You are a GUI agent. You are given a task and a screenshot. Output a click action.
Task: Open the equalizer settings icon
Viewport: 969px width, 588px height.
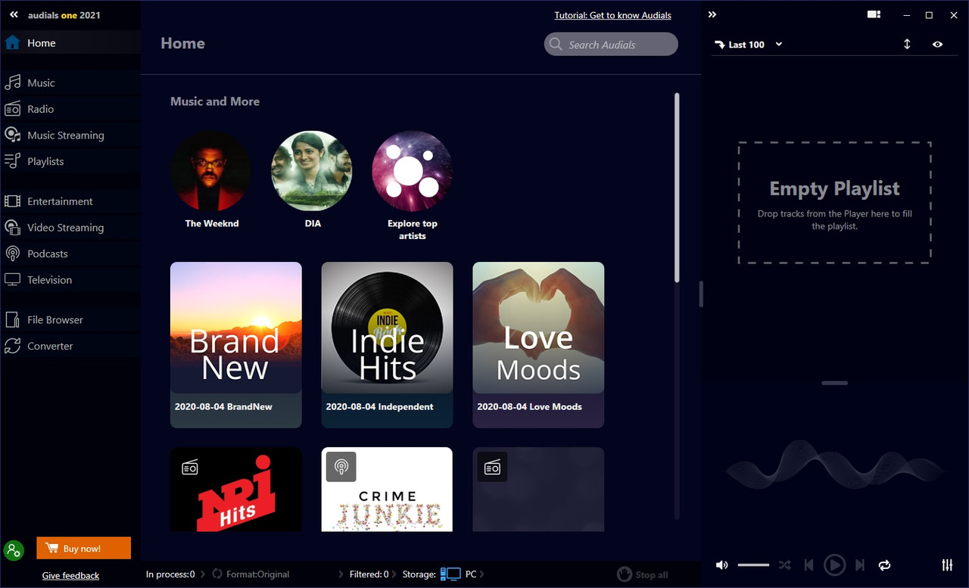click(x=947, y=565)
